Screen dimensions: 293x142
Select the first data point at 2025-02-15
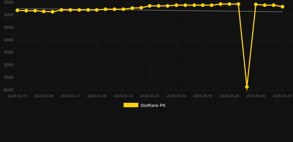(17, 10)
